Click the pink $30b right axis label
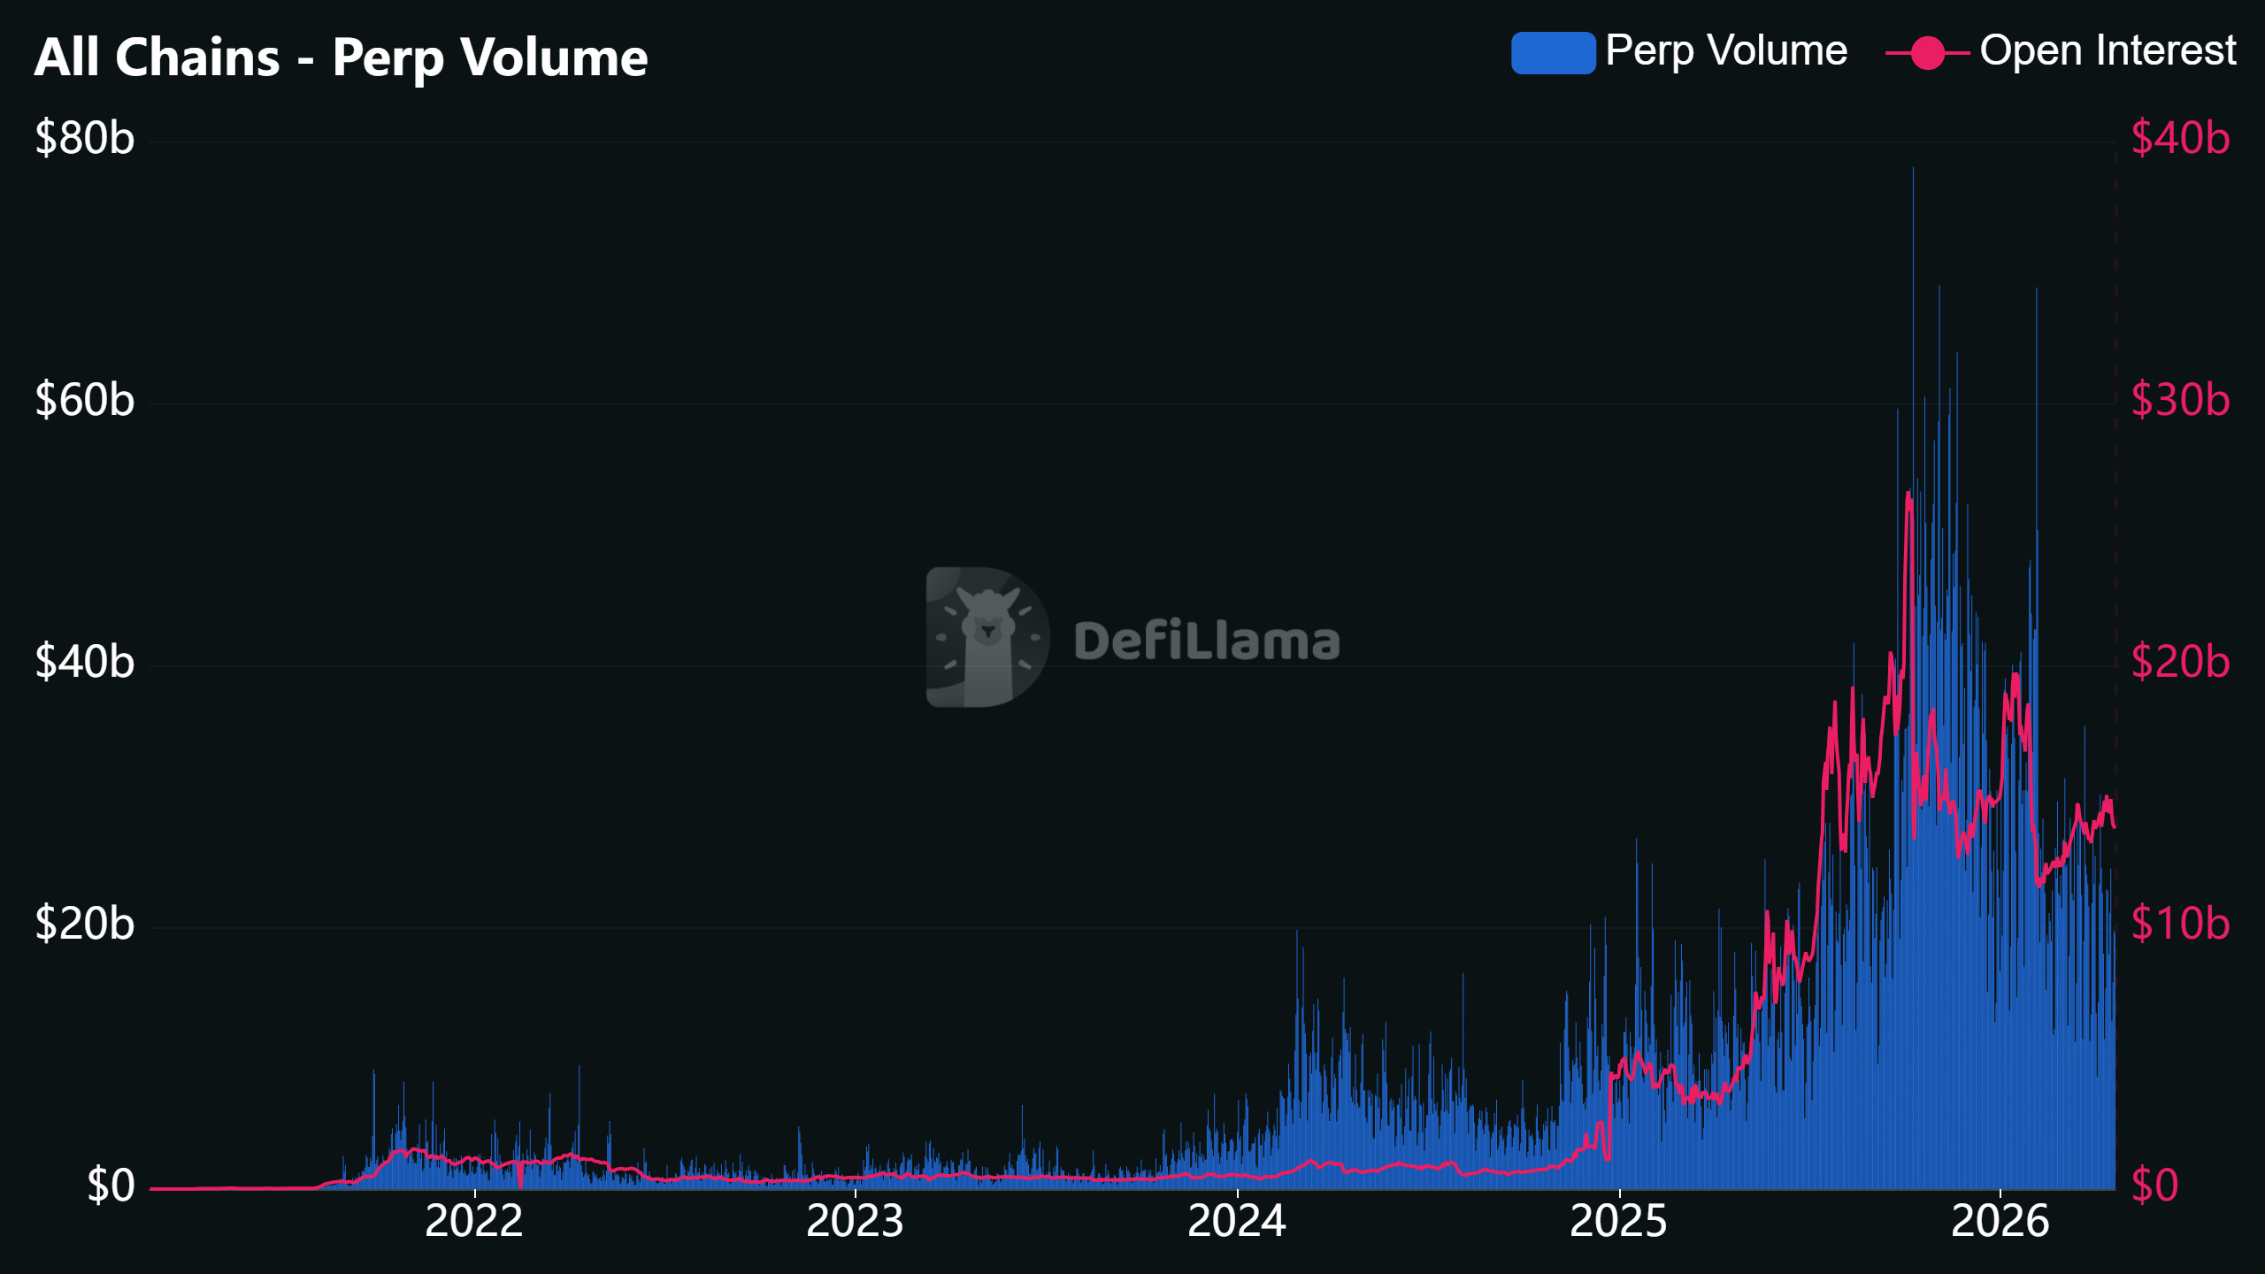The image size is (2265, 1274). (x=2179, y=400)
